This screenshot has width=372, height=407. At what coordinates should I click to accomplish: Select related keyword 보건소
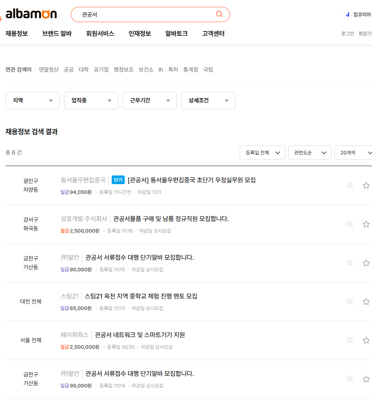click(146, 69)
